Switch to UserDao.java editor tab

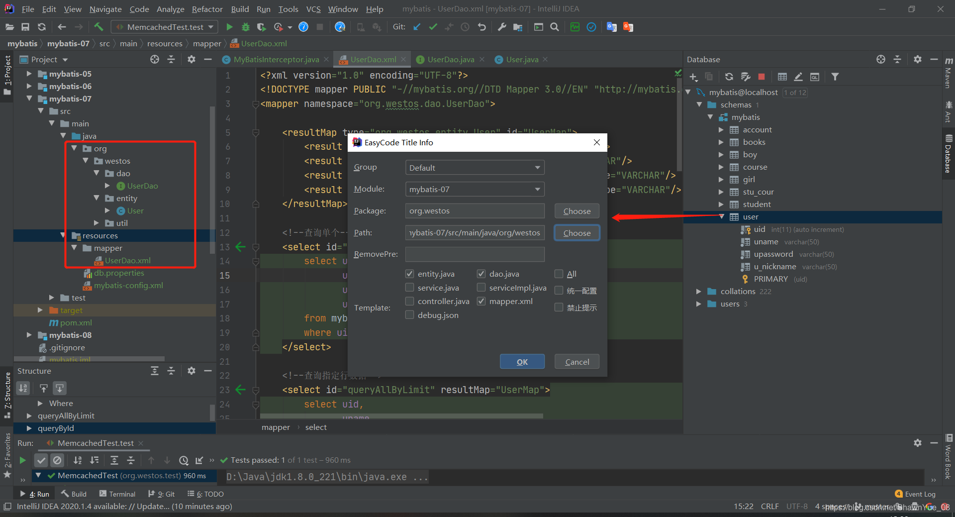[x=451, y=59]
